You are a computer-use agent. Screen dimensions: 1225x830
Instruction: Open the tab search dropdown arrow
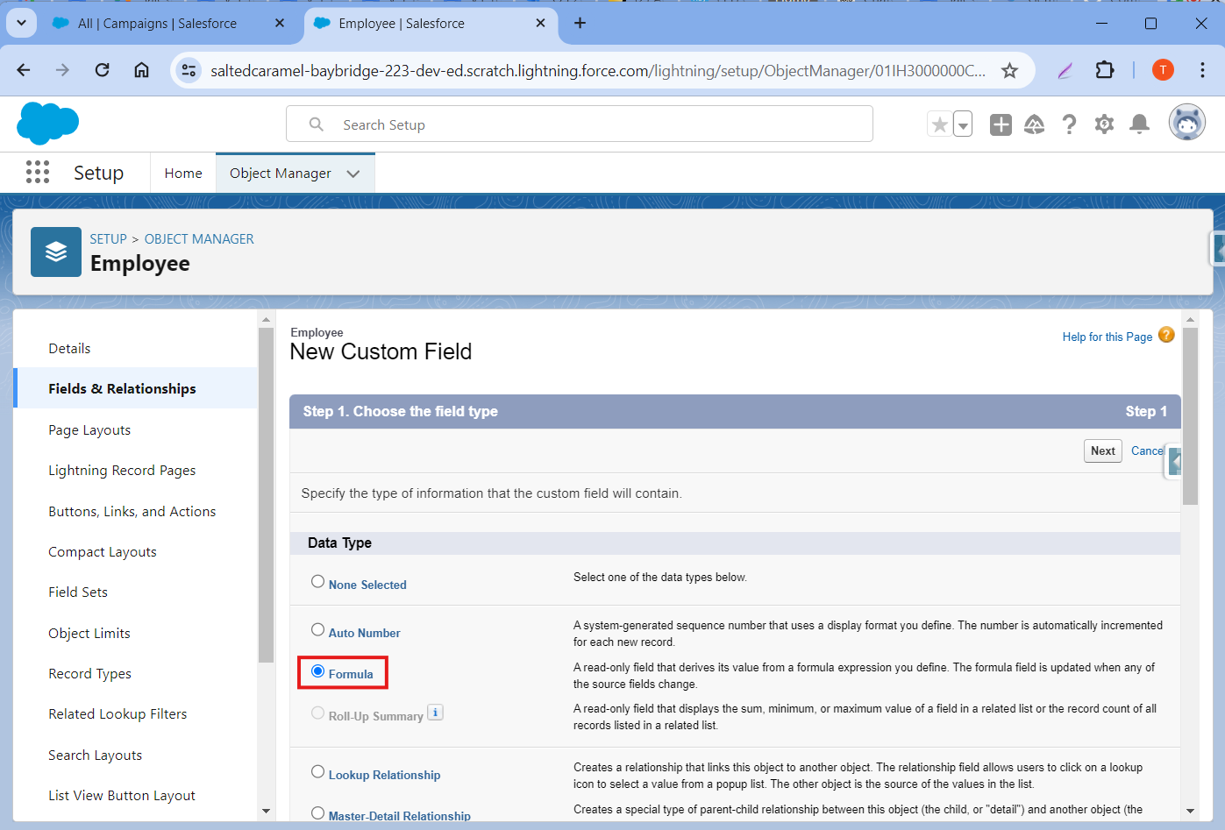pos(21,23)
